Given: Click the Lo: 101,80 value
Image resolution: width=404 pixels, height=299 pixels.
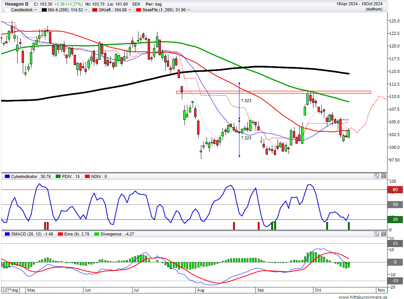Looking at the screenshot, I should click(118, 4).
